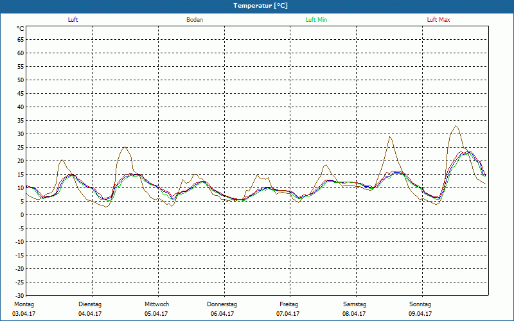
Task: Click the Dienstag day label
Action: (x=90, y=304)
